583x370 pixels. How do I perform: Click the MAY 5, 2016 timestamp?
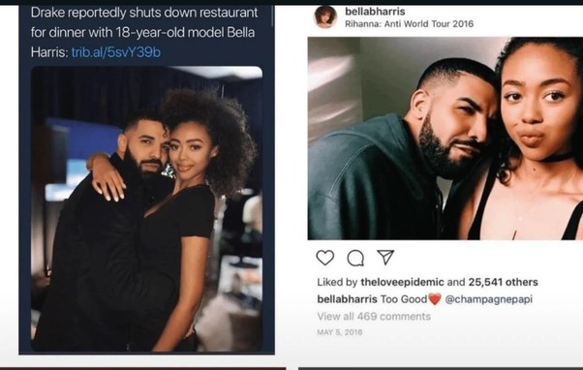click(x=340, y=332)
